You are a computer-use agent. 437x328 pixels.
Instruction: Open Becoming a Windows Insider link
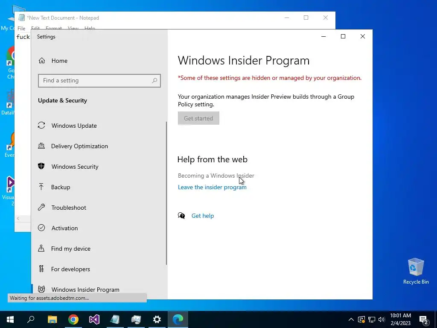[216, 176]
